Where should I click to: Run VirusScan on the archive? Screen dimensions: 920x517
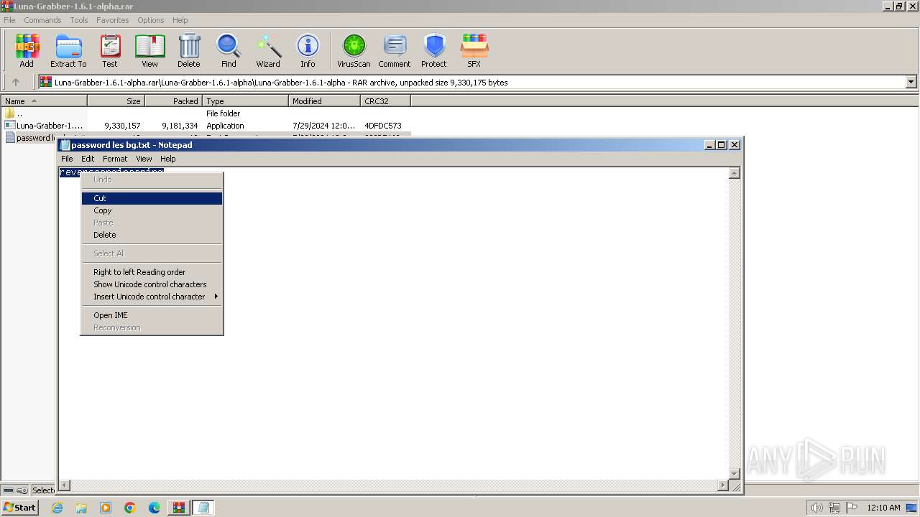coord(354,51)
